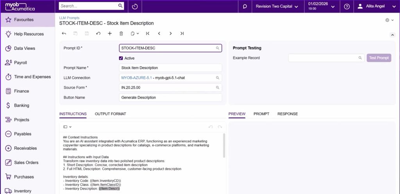400x194 pixels.
Task: Open Data Views workspace
Action: [28, 48]
